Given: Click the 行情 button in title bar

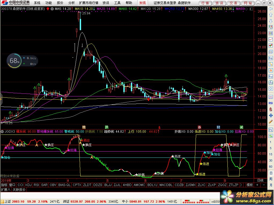Looking at the screenshot, I should pyautogui.click(x=205, y=3).
